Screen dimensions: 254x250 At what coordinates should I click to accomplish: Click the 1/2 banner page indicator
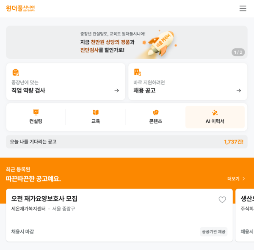[238, 52]
